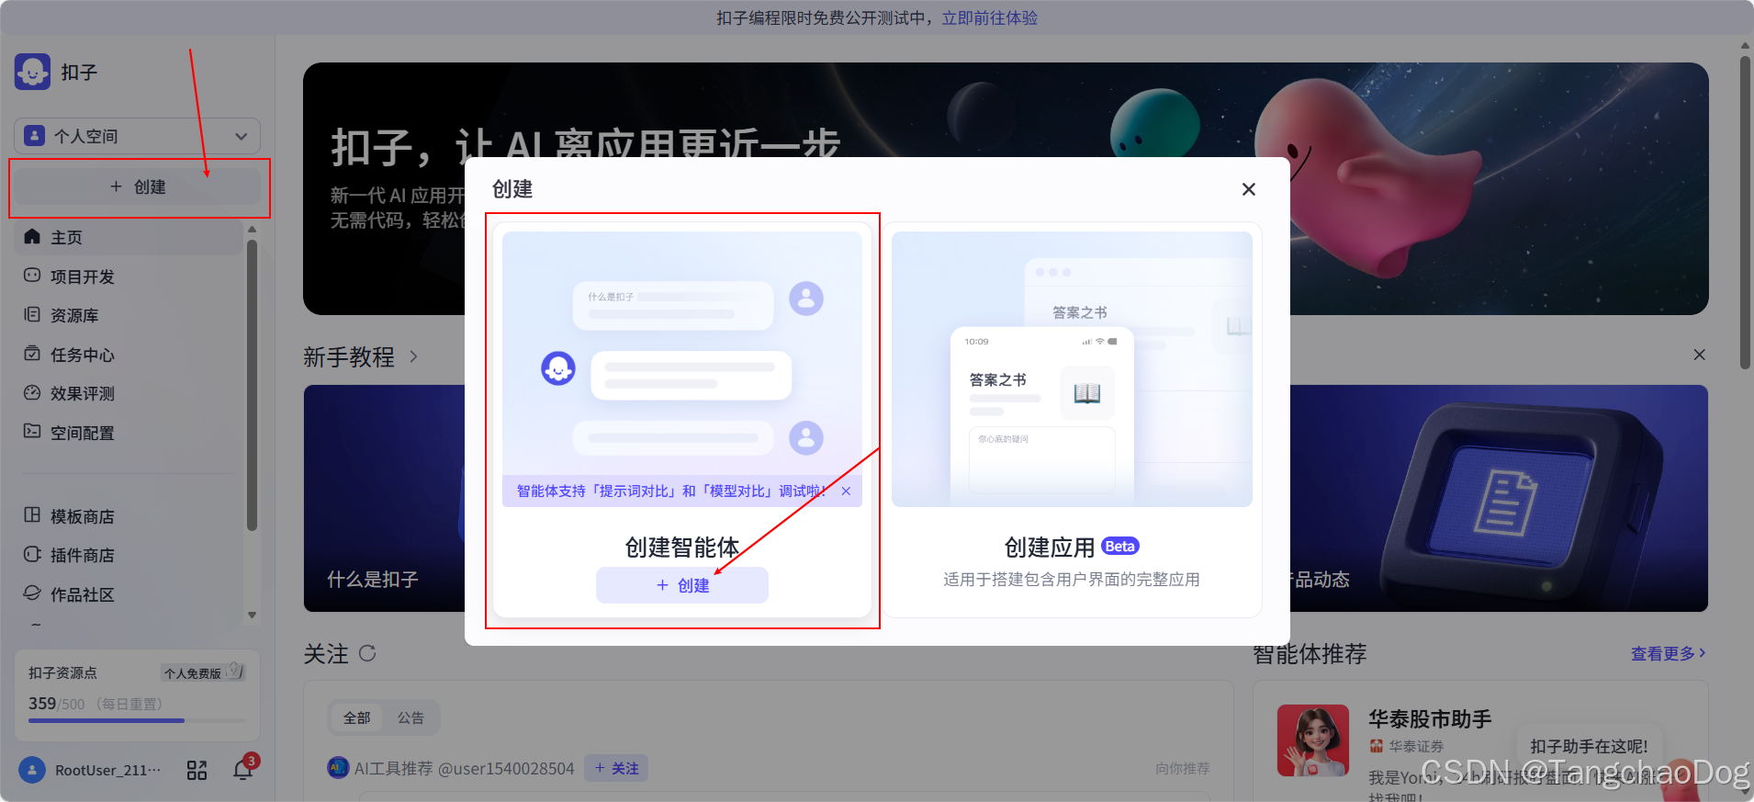Refresh the 关注 feed icon
1754x802 pixels.
[x=367, y=653]
